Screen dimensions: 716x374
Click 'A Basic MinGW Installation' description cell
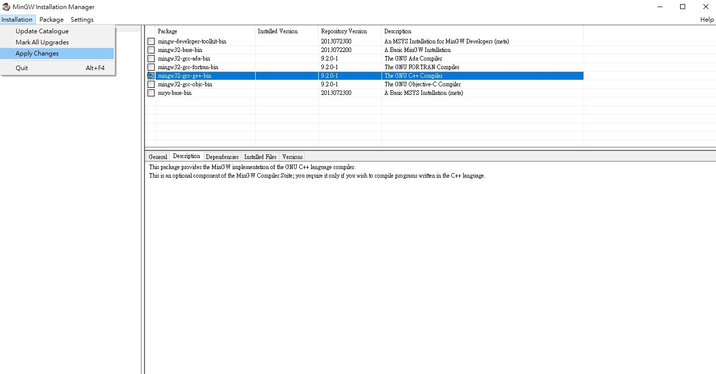pos(417,50)
